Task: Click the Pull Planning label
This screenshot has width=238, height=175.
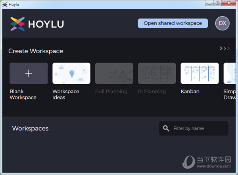Action: pyautogui.click(x=111, y=91)
